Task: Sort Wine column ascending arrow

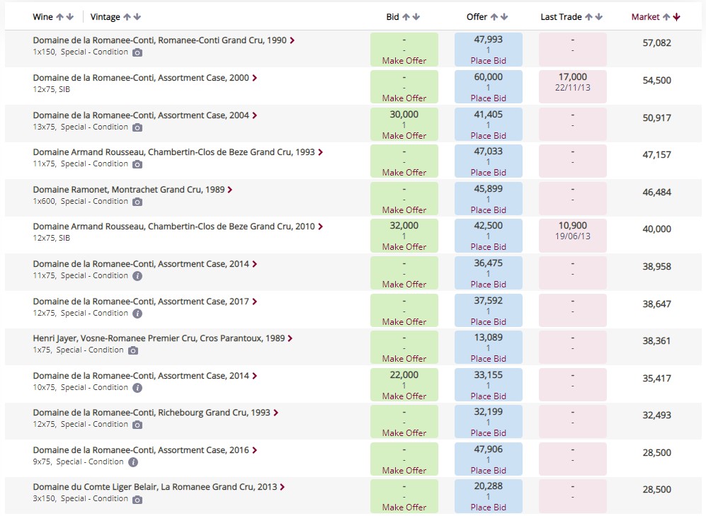Action: click(x=59, y=17)
